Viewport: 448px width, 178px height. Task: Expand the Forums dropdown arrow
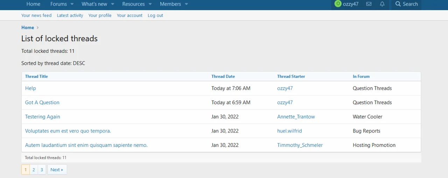tap(72, 4)
